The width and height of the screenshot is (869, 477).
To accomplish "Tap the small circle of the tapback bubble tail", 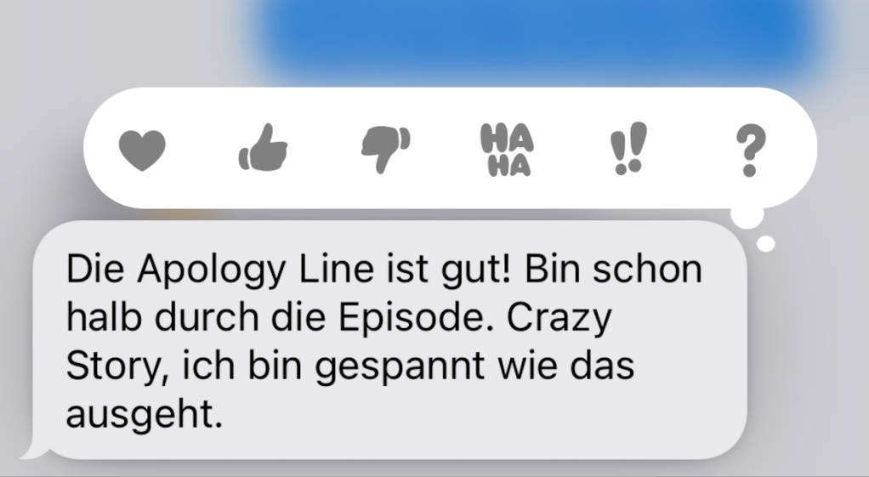I will point(765,244).
